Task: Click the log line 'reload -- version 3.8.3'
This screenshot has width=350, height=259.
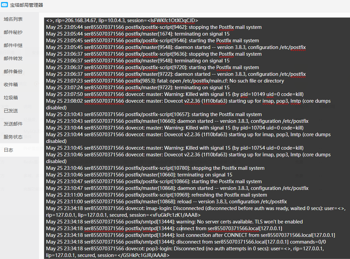Action: click(x=166, y=202)
